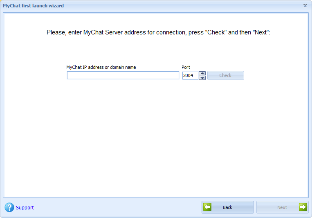Viewport: 312px width, 218px height.
Task: Click the green right arrow icon on Next
Action: tap(303, 207)
